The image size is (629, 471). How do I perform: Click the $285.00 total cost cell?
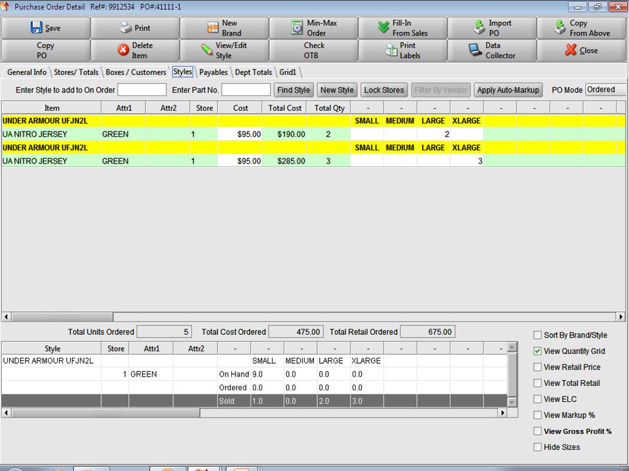(x=284, y=161)
